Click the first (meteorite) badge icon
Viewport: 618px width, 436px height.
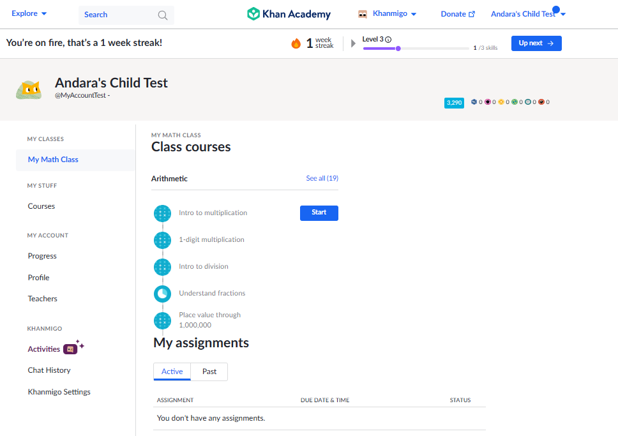point(474,101)
